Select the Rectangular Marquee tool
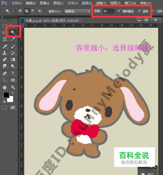This screenshot has width=163, height=175. 4,25
